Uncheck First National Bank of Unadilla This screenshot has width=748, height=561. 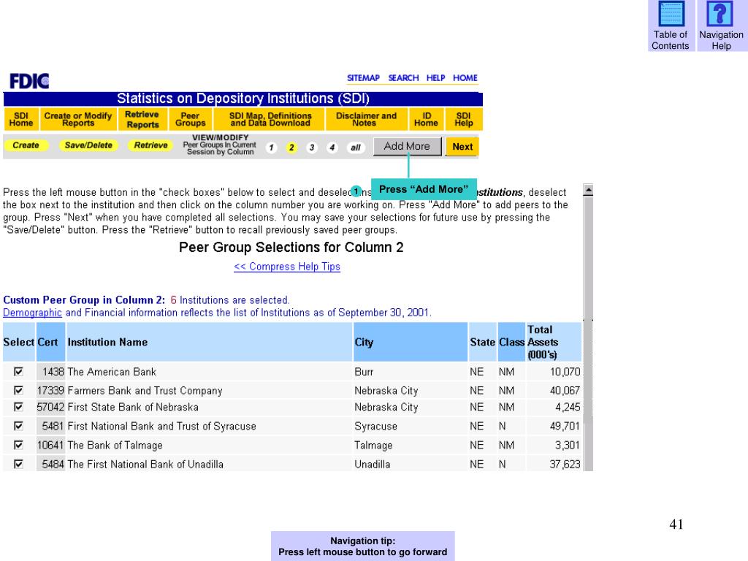(x=18, y=464)
